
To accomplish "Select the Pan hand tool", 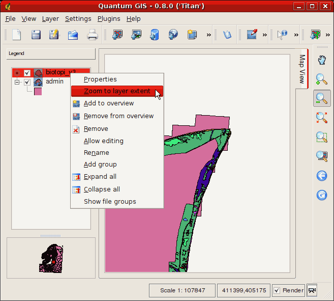I will tap(322, 60).
